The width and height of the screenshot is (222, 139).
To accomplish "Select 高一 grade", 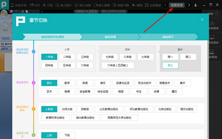I will pyautogui.click(x=170, y=57).
